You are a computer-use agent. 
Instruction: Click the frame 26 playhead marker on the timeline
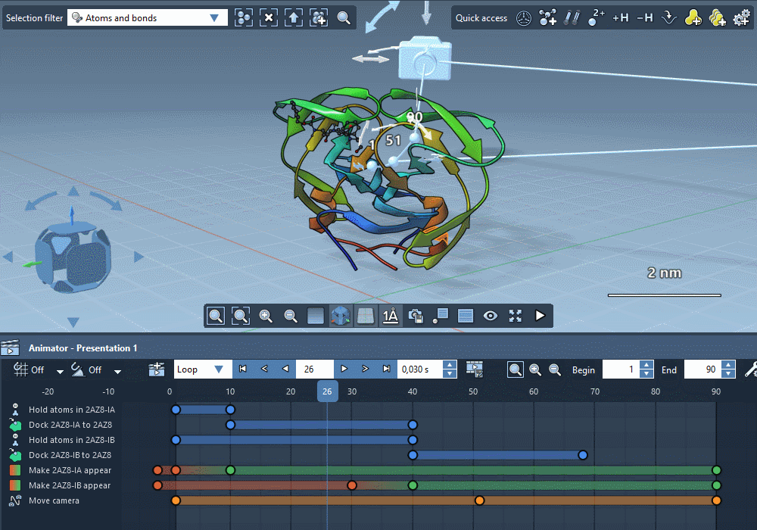point(327,391)
